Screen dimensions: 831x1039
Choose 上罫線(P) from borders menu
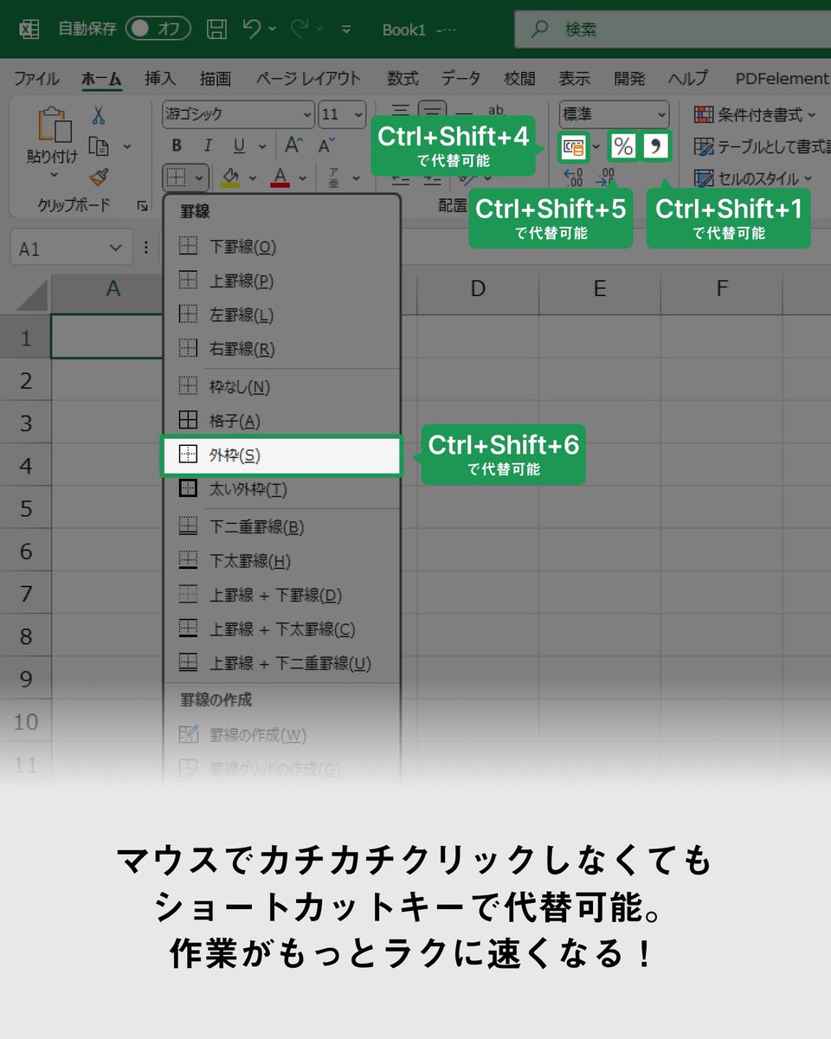pos(281,281)
